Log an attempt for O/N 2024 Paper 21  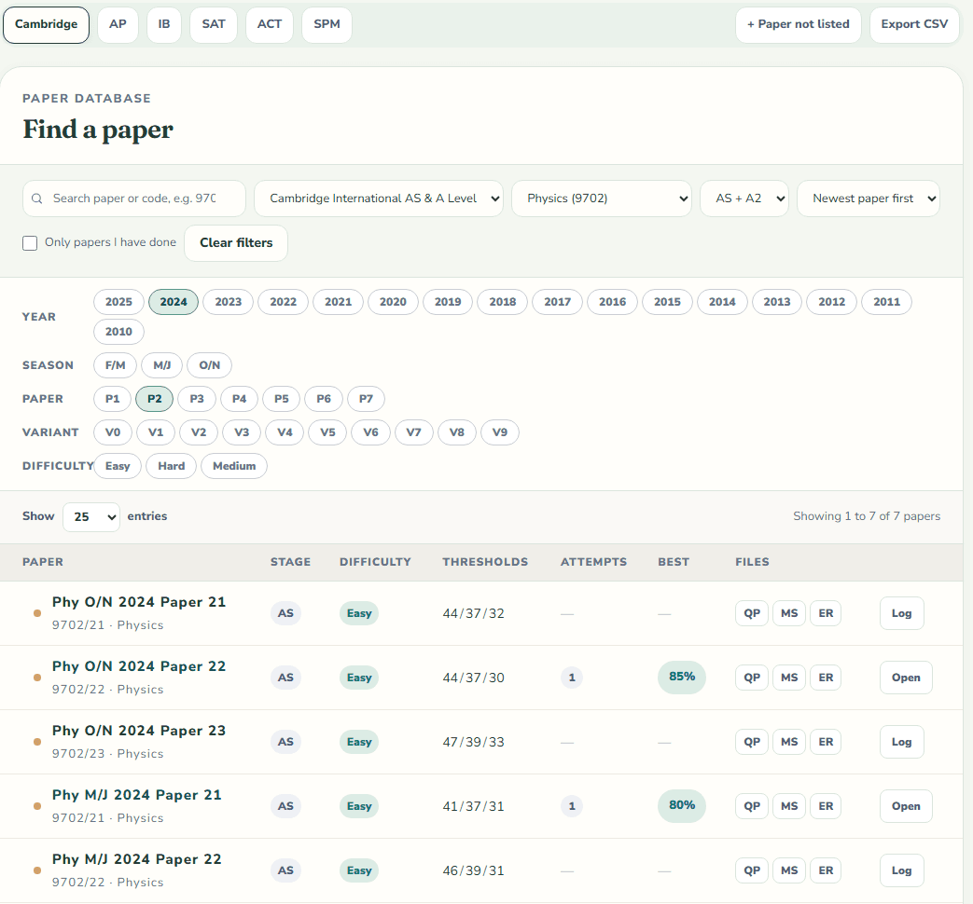(x=902, y=613)
